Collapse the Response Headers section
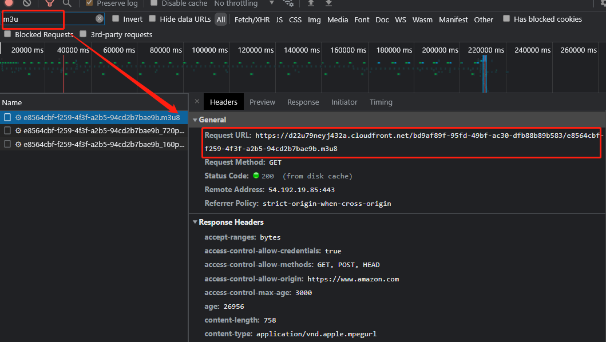The image size is (606, 342). pyautogui.click(x=195, y=222)
